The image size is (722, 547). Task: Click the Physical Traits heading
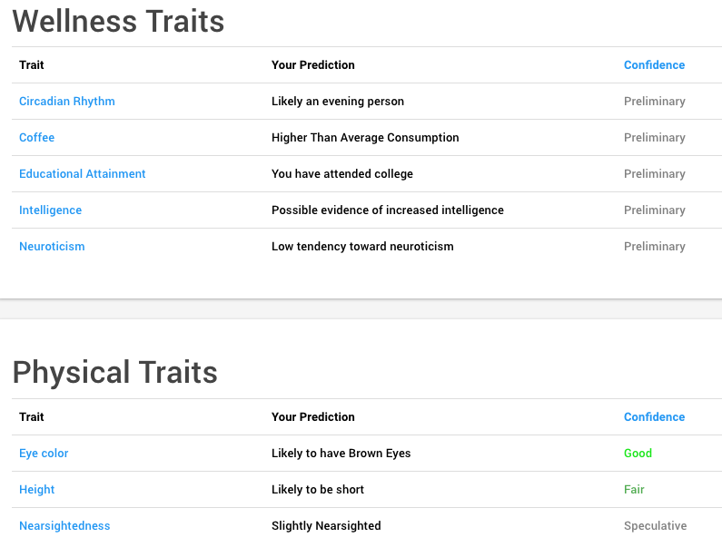115,372
